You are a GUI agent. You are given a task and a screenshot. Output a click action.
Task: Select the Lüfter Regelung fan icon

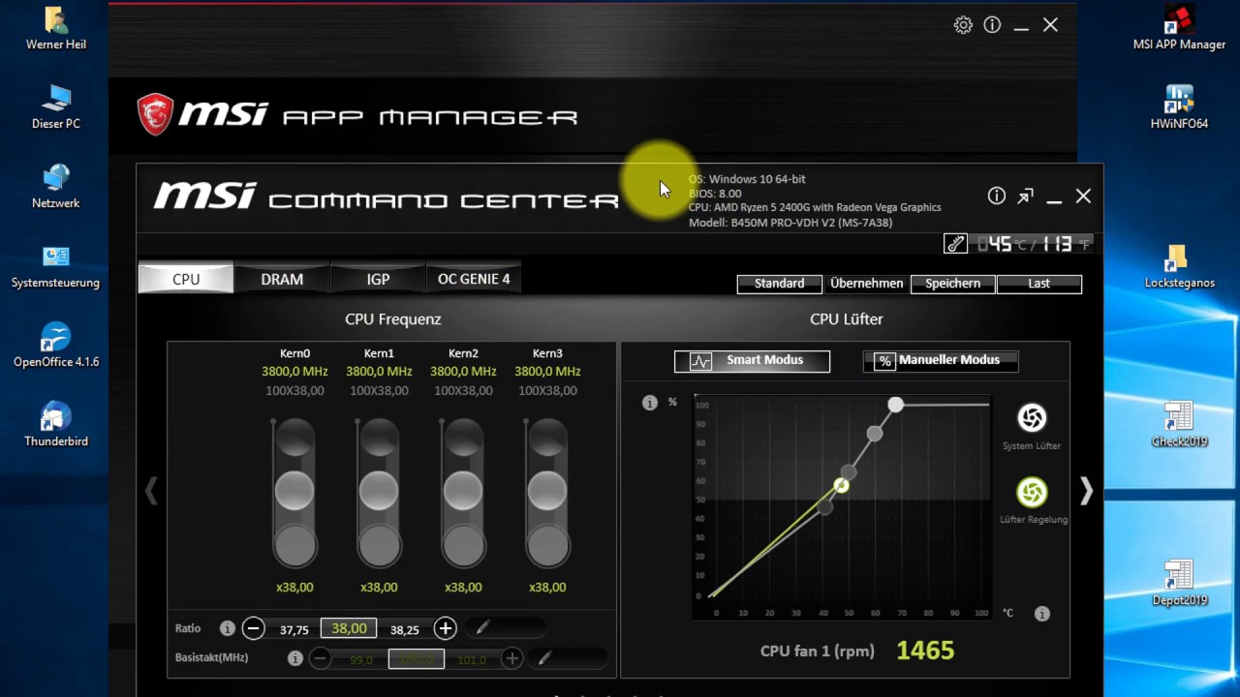click(1032, 492)
